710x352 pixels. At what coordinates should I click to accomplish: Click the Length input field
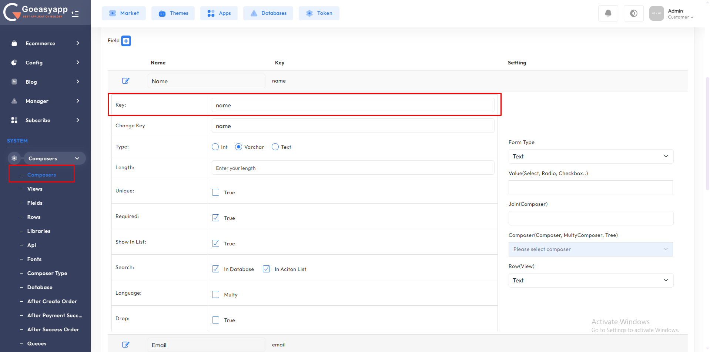[353, 168]
